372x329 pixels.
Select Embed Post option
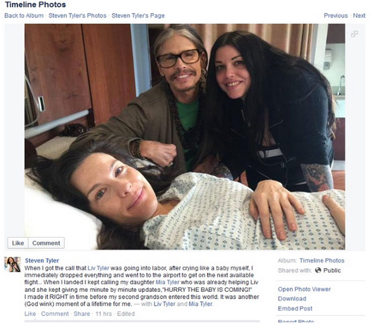pyautogui.click(x=295, y=308)
